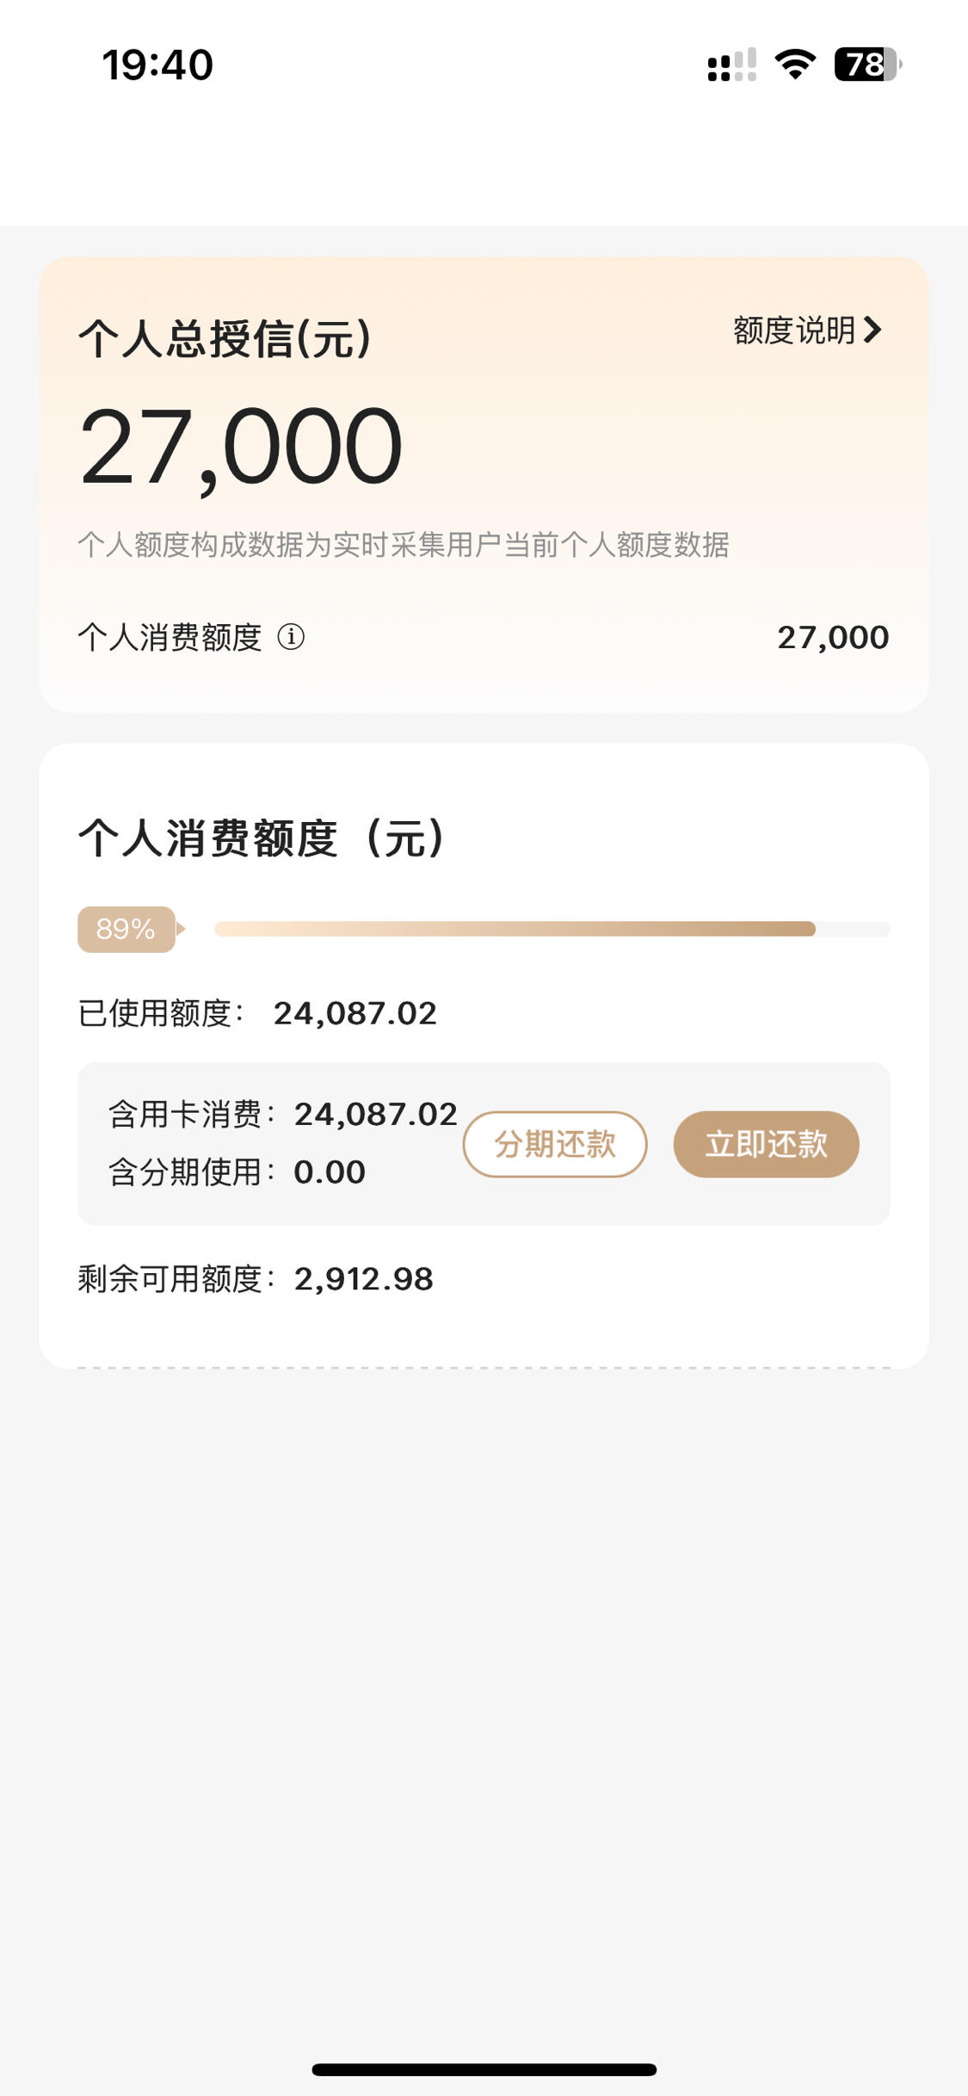Tap the 立即还款 button
Screen dimensions: 968x2096
(x=766, y=1144)
